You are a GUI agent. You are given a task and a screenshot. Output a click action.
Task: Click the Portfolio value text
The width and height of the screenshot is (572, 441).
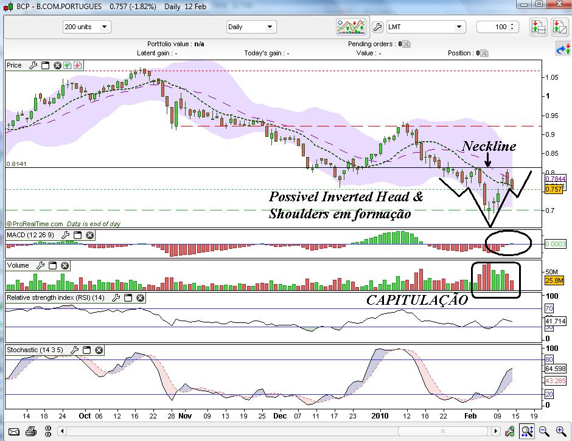175,44
